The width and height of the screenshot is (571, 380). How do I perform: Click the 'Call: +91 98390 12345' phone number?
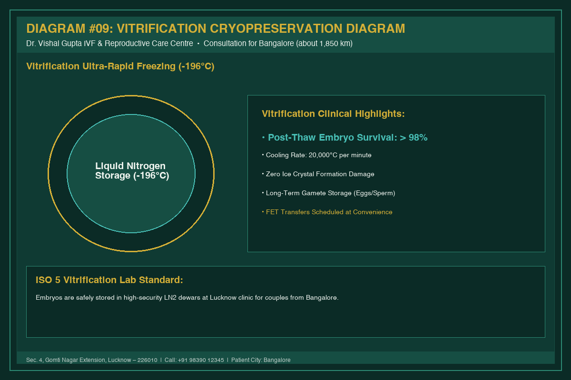point(194,360)
